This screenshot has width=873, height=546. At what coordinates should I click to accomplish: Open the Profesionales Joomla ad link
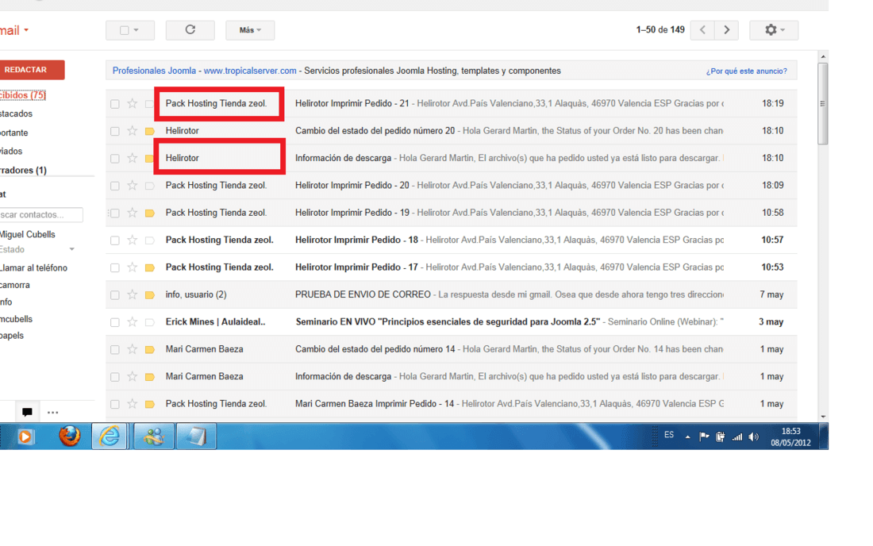coord(154,71)
